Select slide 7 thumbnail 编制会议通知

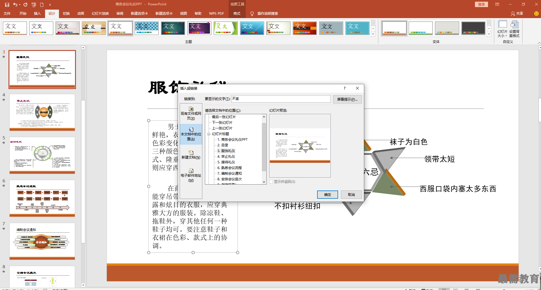pyautogui.click(x=42, y=241)
